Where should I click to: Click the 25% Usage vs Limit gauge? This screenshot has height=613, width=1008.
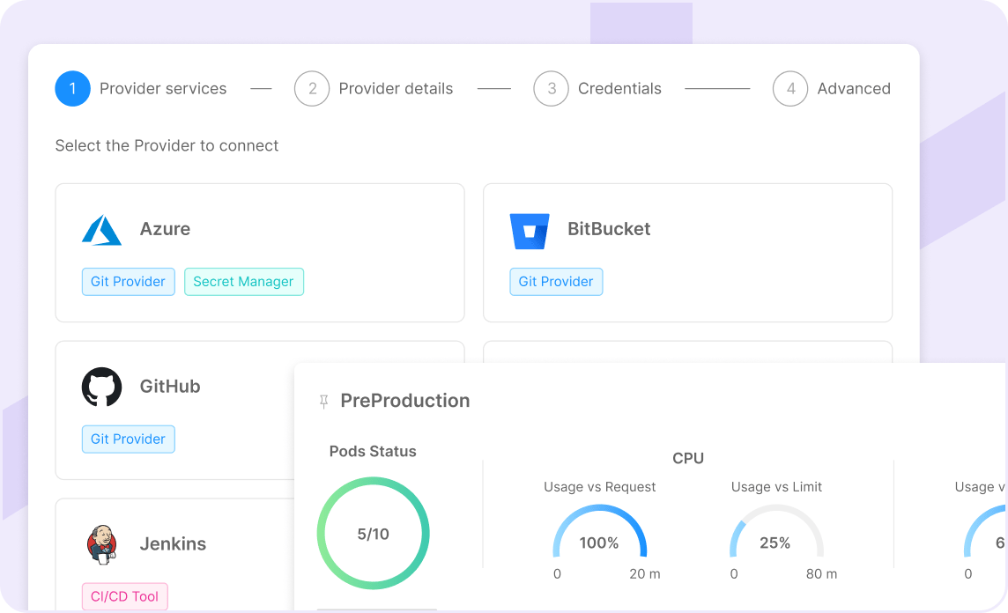tap(776, 532)
